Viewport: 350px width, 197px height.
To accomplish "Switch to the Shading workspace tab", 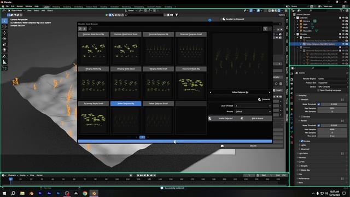I will (x=103, y=7).
